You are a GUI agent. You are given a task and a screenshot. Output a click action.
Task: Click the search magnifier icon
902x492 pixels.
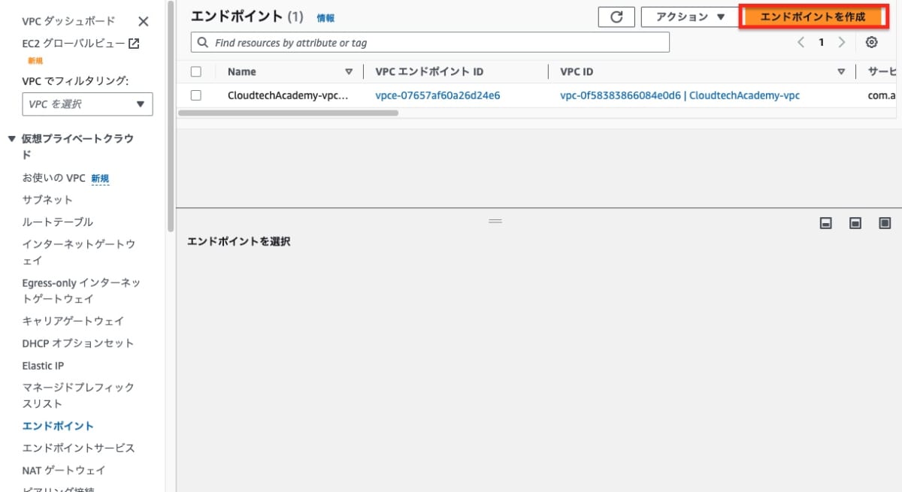[203, 43]
